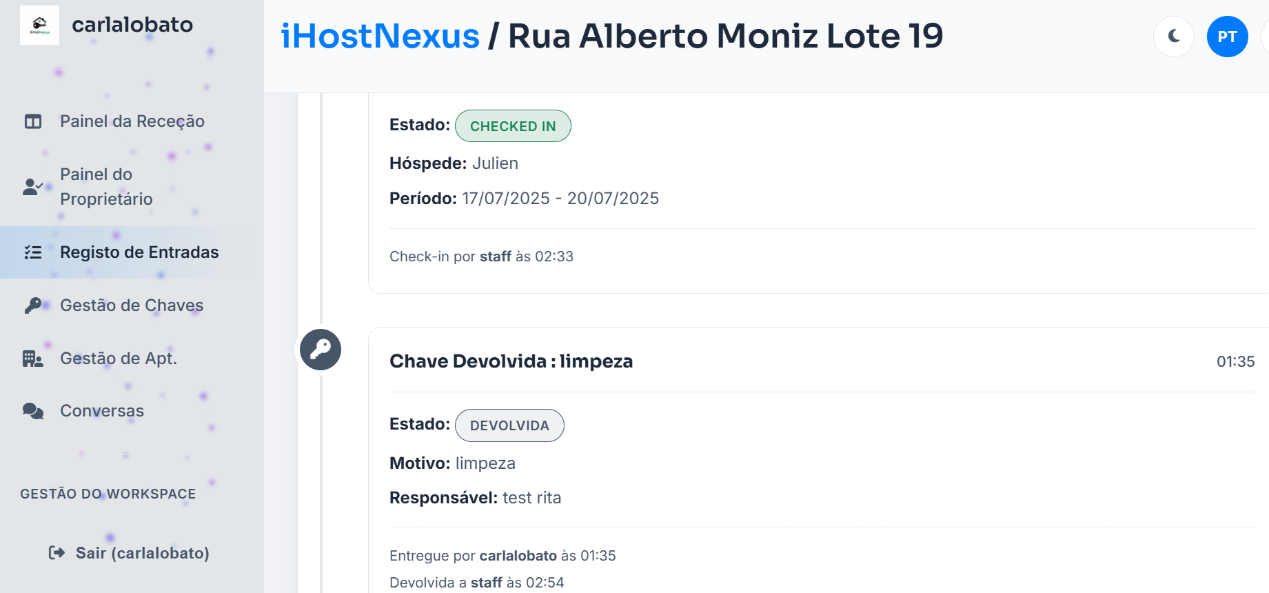Toggle dark mode with the moon icon
1269x593 pixels.
pos(1173,36)
